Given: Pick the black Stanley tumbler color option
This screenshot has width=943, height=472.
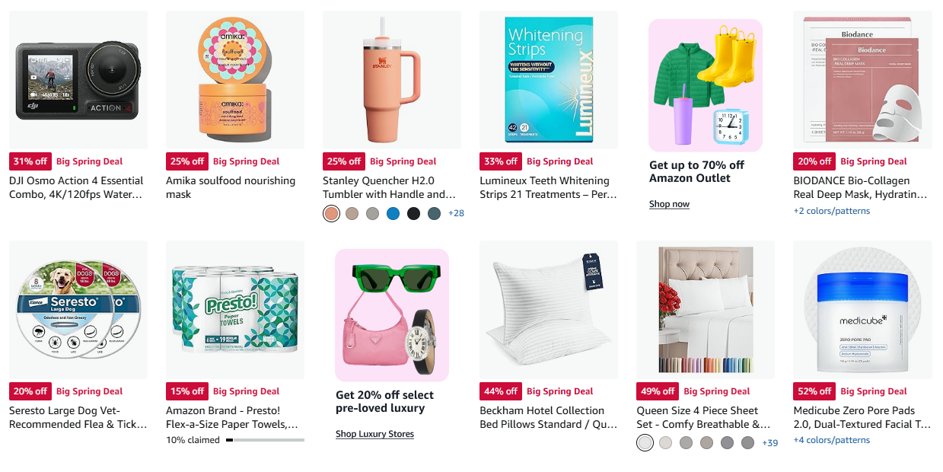Looking at the screenshot, I should click(413, 214).
